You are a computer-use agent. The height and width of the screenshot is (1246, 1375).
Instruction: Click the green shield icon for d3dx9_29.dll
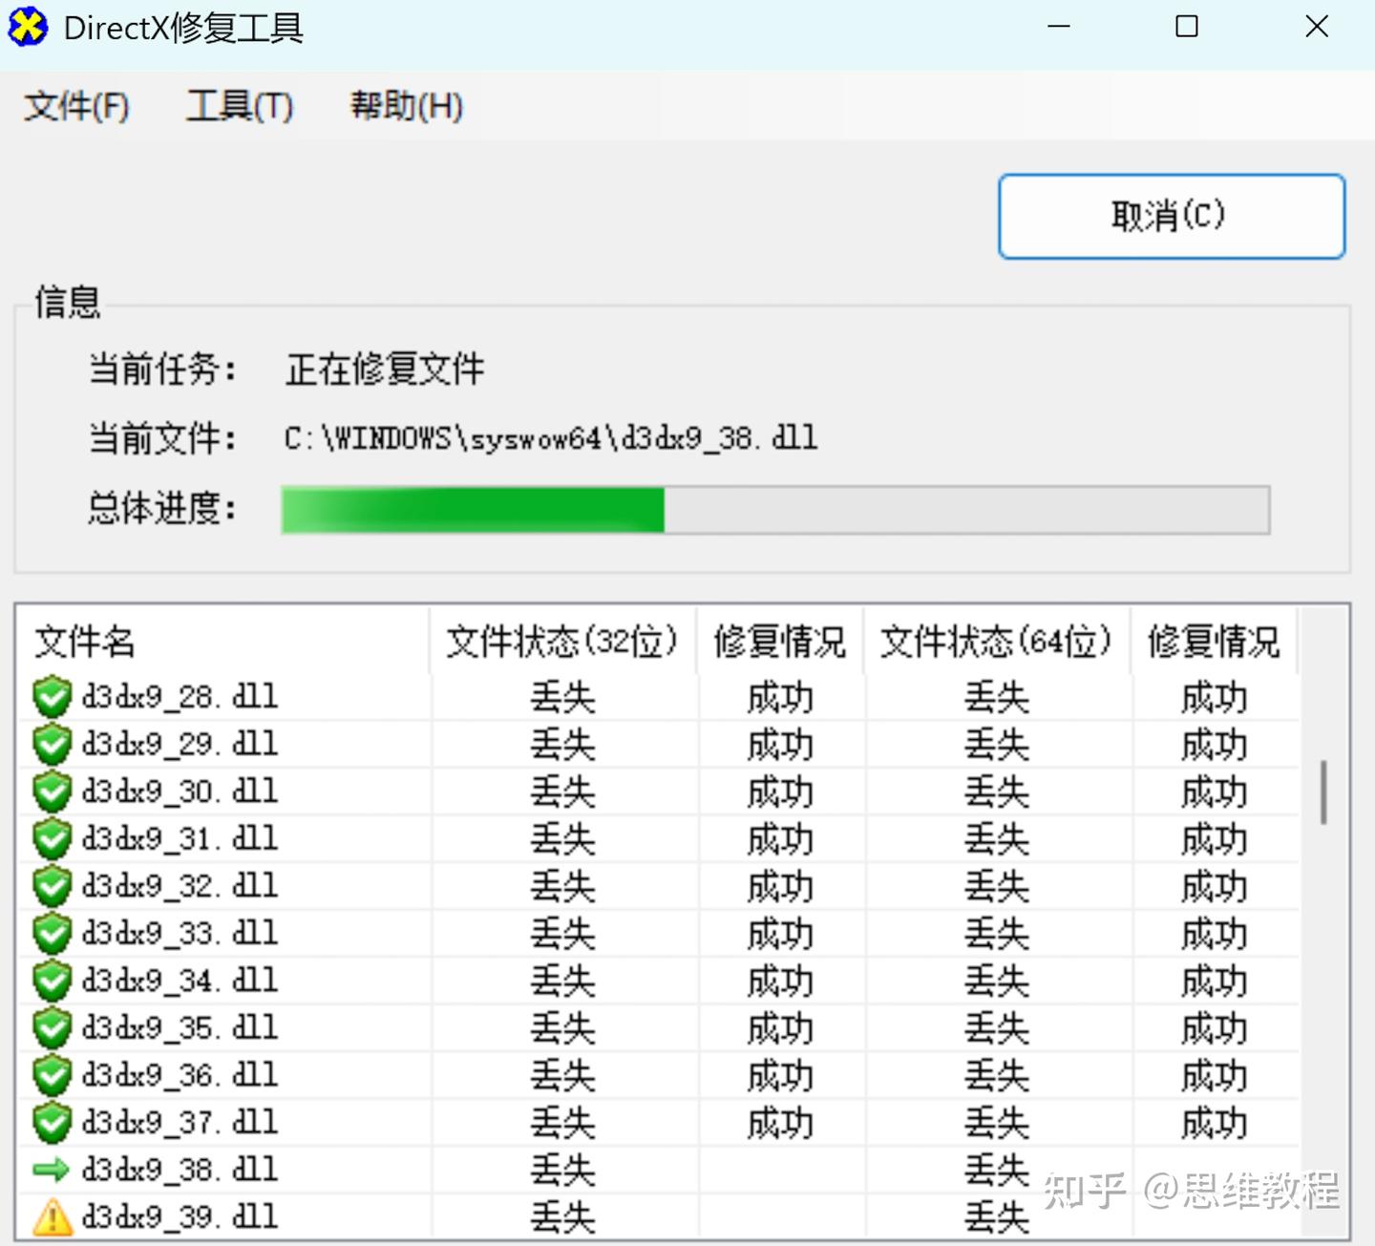(x=52, y=745)
